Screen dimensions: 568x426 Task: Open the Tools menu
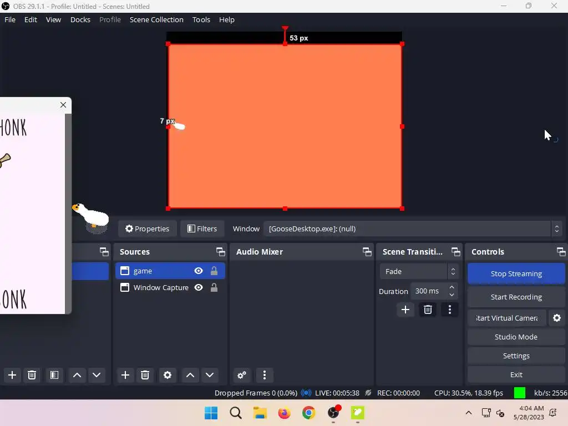coord(201,19)
